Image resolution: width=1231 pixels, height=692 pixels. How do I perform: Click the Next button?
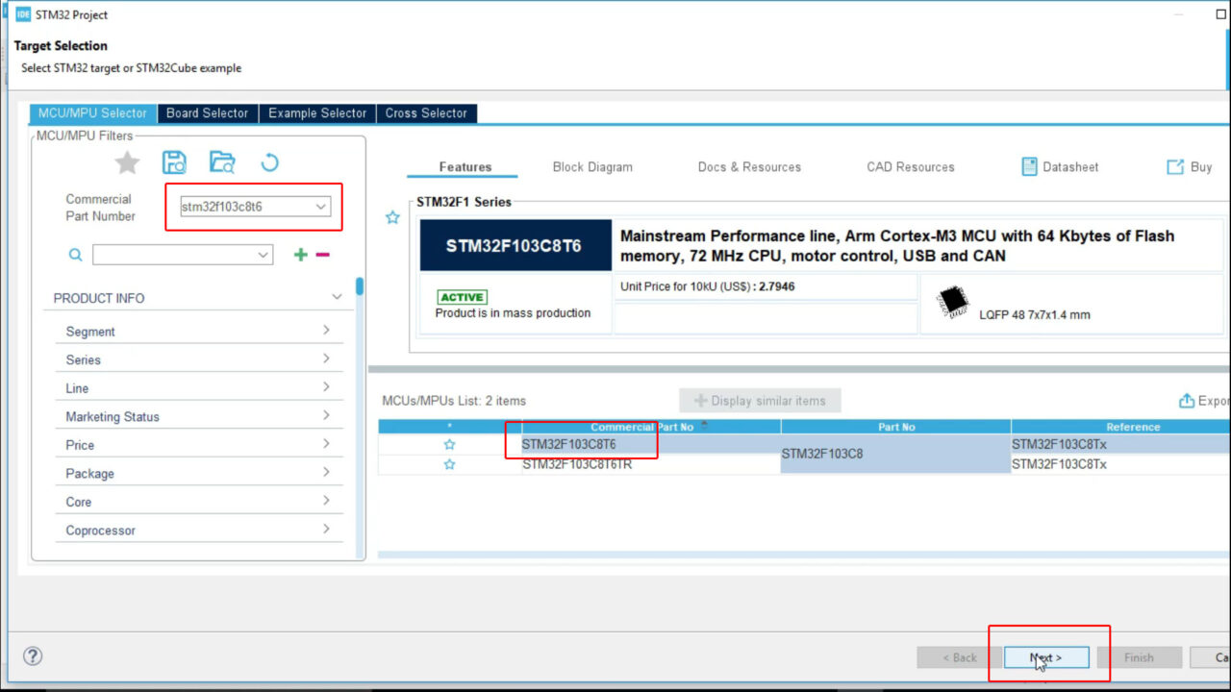1046,657
